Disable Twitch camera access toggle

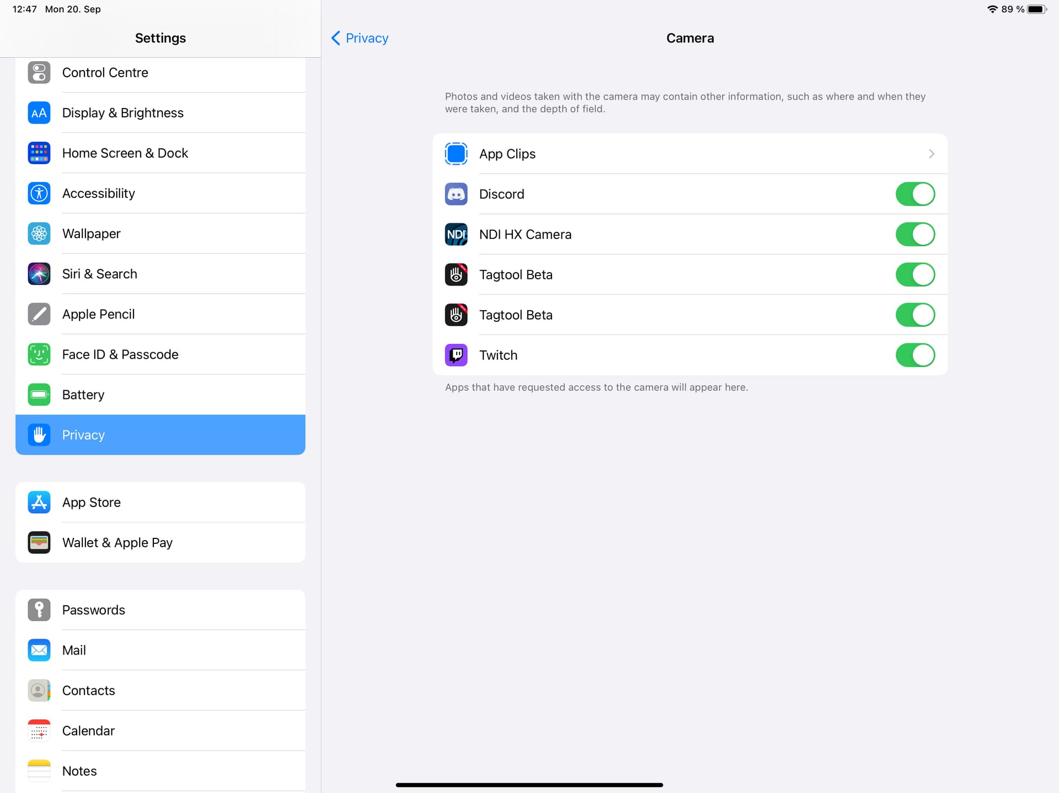[914, 355]
